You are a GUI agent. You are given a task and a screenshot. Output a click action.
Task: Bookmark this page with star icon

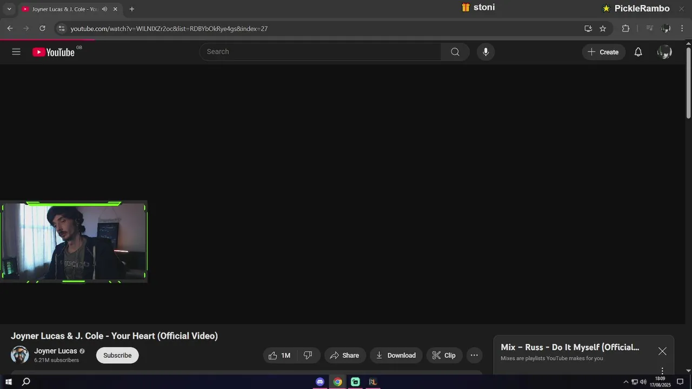click(x=603, y=29)
